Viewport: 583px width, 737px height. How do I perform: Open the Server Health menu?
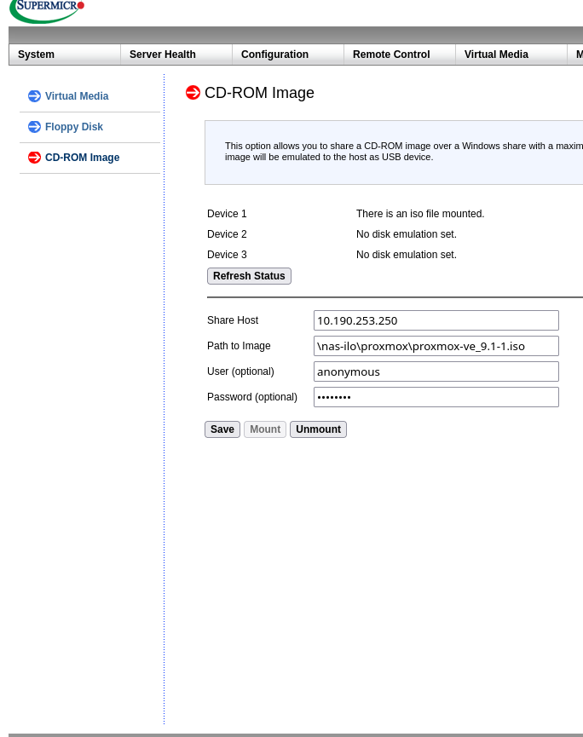point(163,55)
